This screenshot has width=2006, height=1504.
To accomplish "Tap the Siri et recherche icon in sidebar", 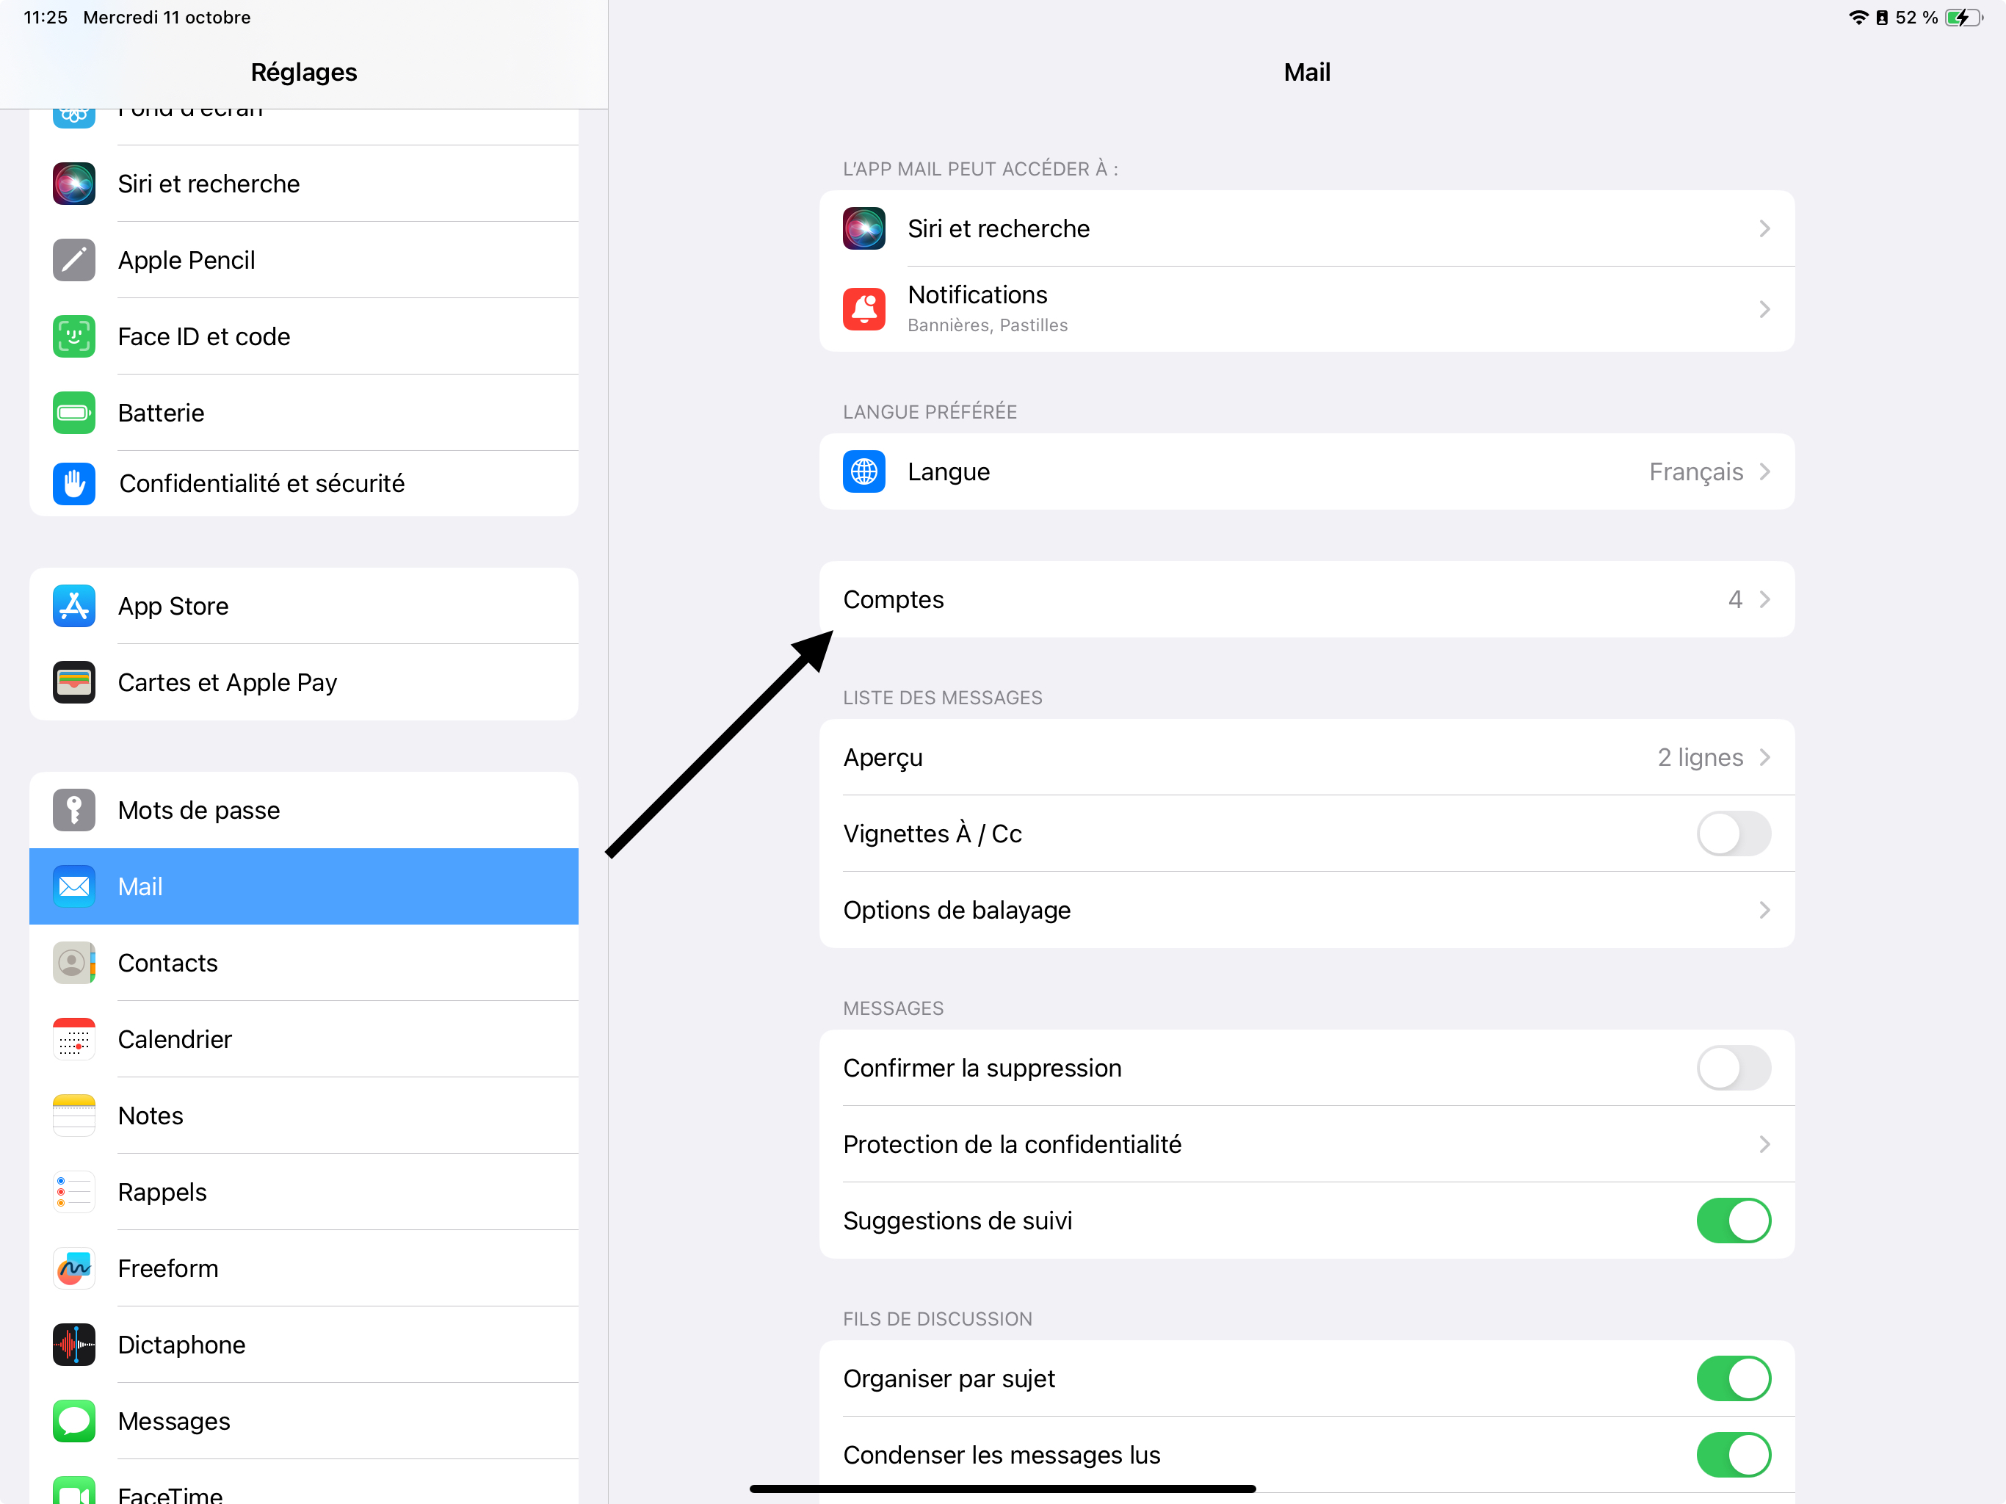I will click(74, 184).
